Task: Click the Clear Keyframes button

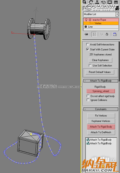Action: pos(100,60)
